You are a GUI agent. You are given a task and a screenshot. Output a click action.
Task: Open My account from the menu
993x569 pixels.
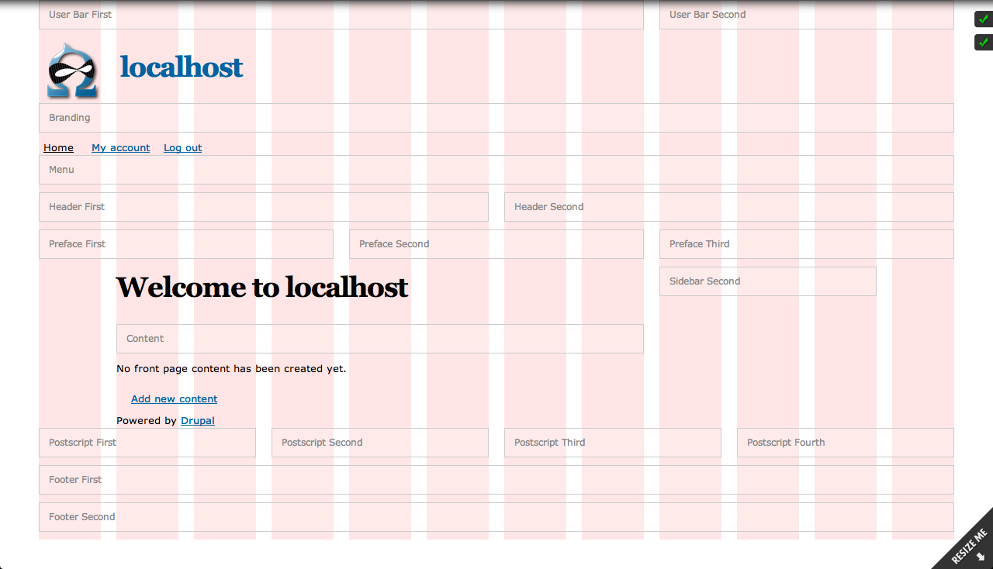coord(120,147)
